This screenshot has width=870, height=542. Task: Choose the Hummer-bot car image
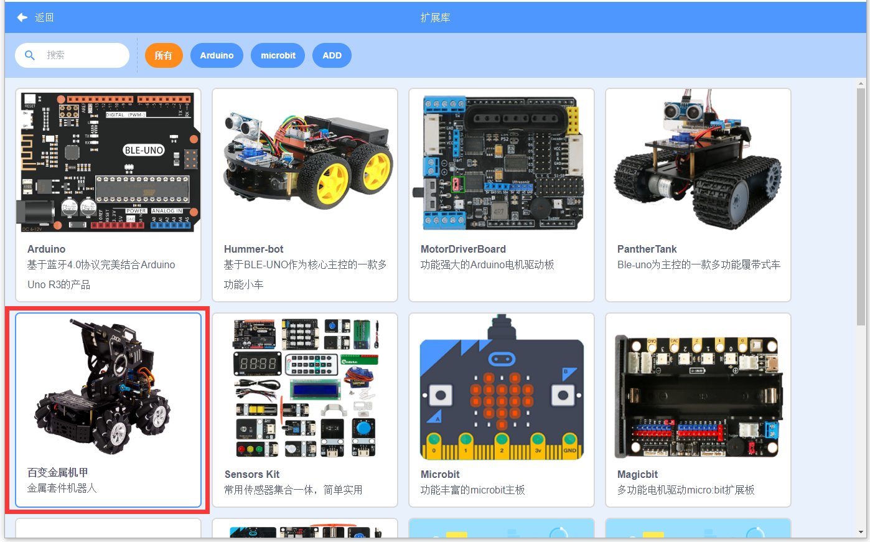(305, 163)
